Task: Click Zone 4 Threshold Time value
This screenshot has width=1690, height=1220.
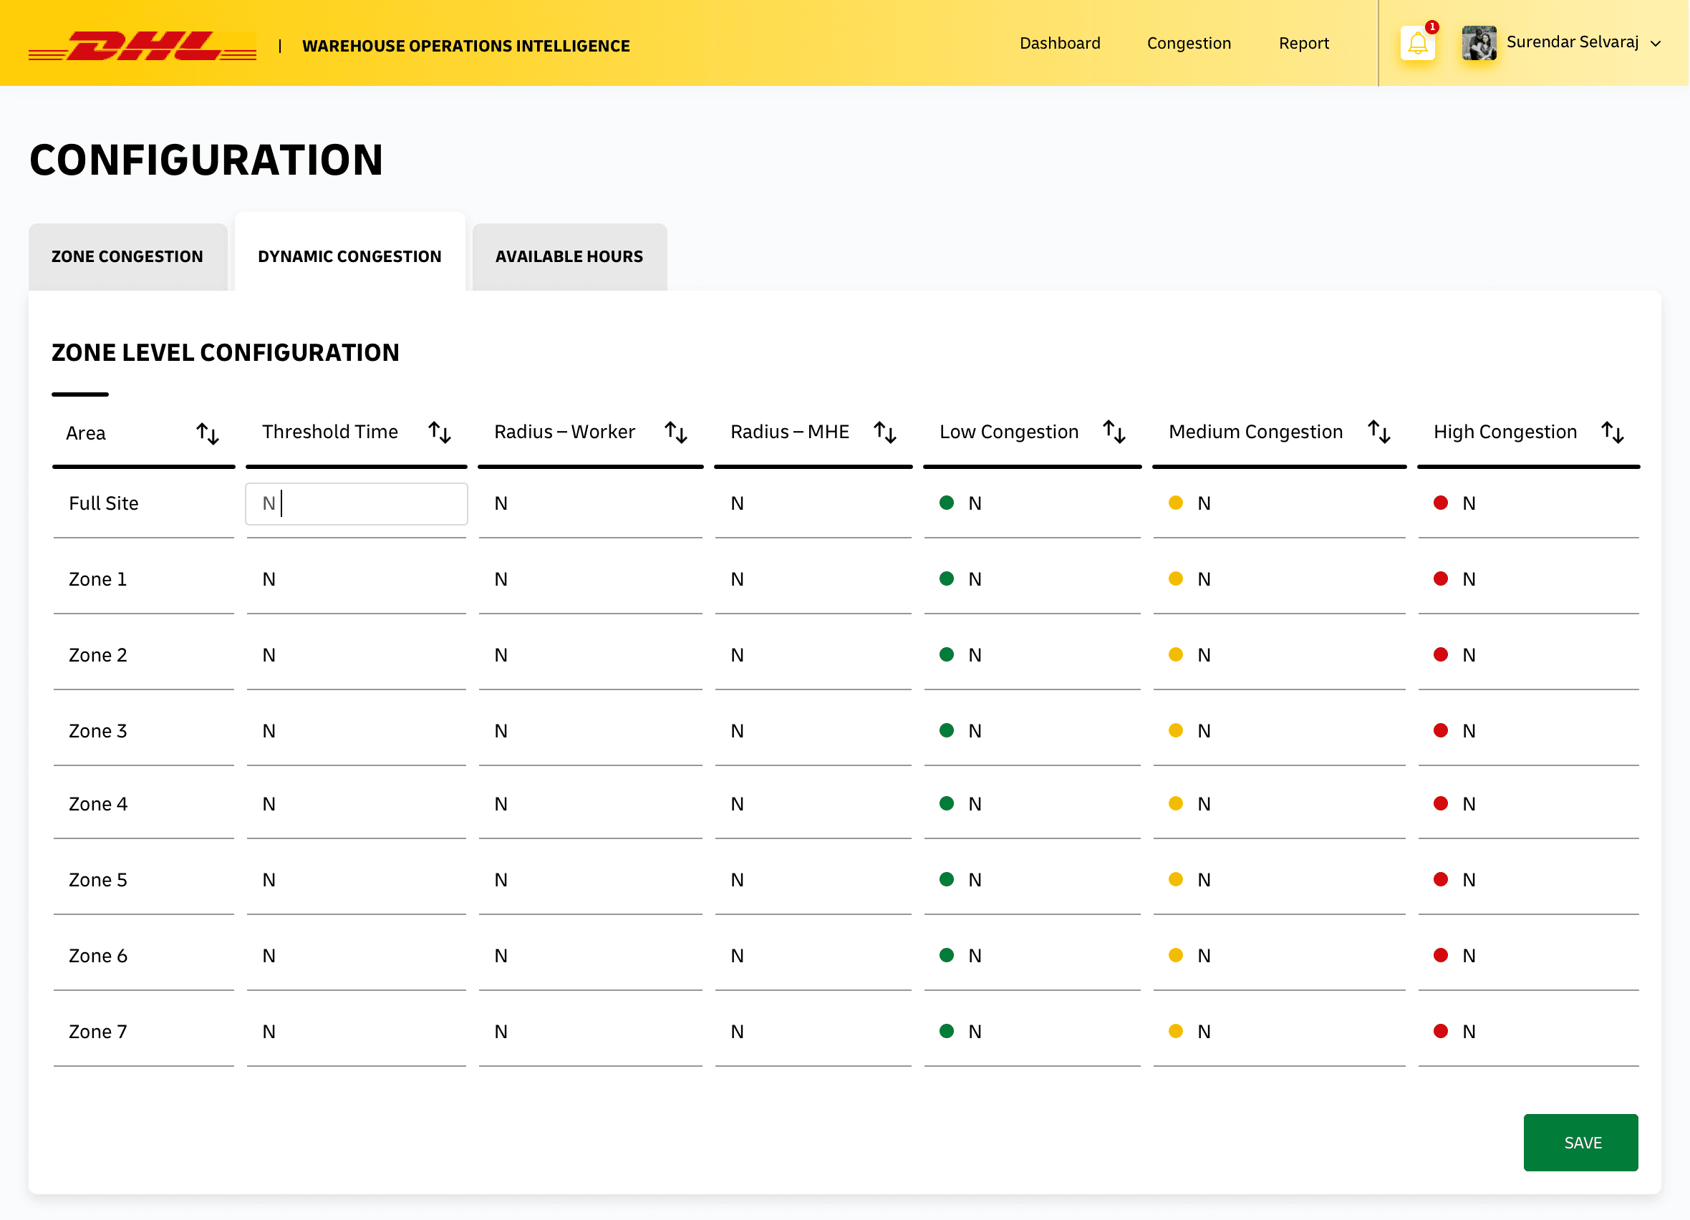Action: coord(269,805)
